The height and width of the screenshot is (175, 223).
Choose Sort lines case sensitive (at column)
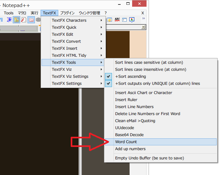pyautogui.click(x=161, y=62)
